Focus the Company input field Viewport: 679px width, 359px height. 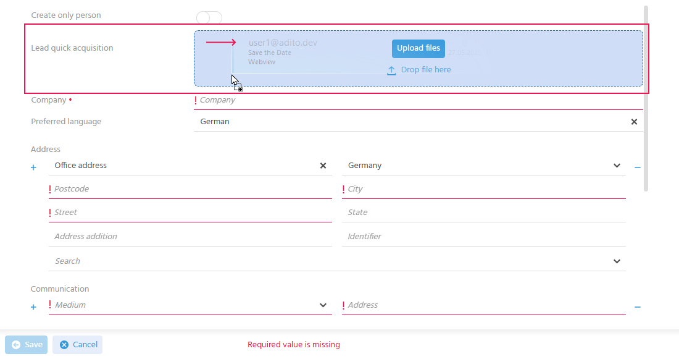419,100
